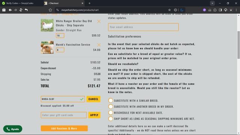The height and width of the screenshot is (135, 240).
Task: Click the address bar URL
Action: (x=80, y=10)
